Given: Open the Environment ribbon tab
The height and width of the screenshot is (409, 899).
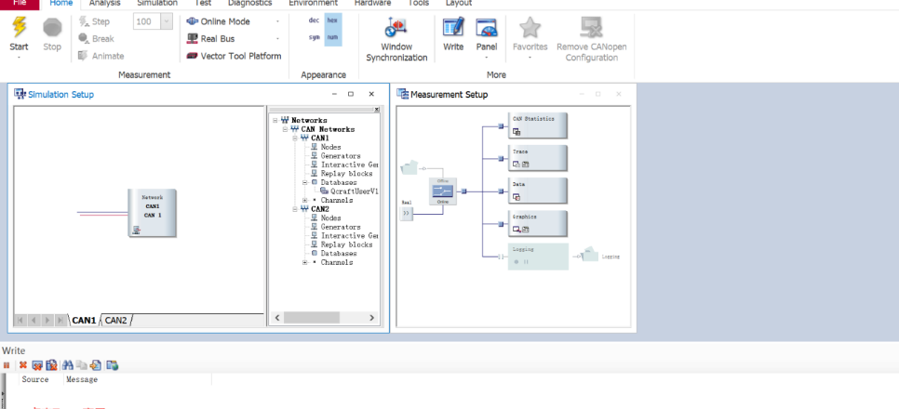Looking at the screenshot, I should click(x=313, y=4).
